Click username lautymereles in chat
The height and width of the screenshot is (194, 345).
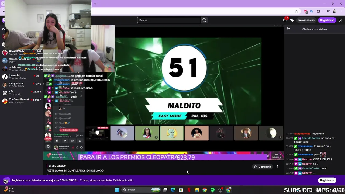click(x=302, y=134)
